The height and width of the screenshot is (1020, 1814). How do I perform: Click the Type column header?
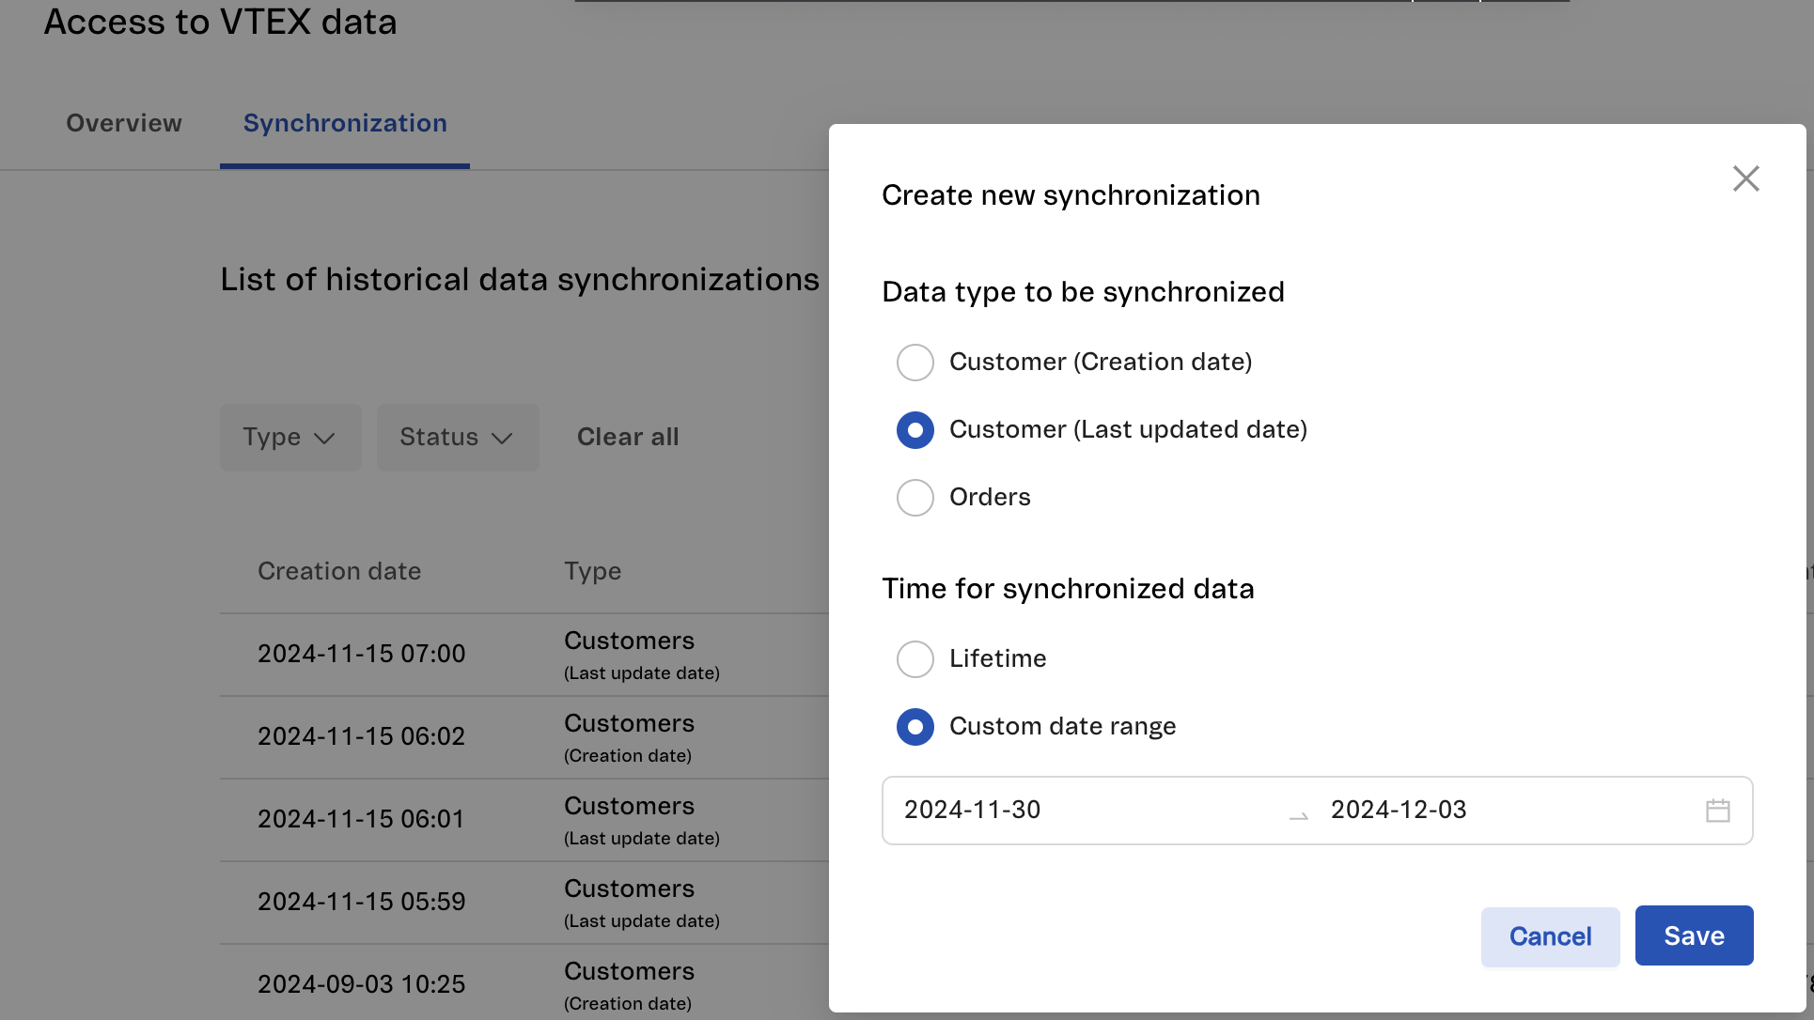[x=592, y=571]
